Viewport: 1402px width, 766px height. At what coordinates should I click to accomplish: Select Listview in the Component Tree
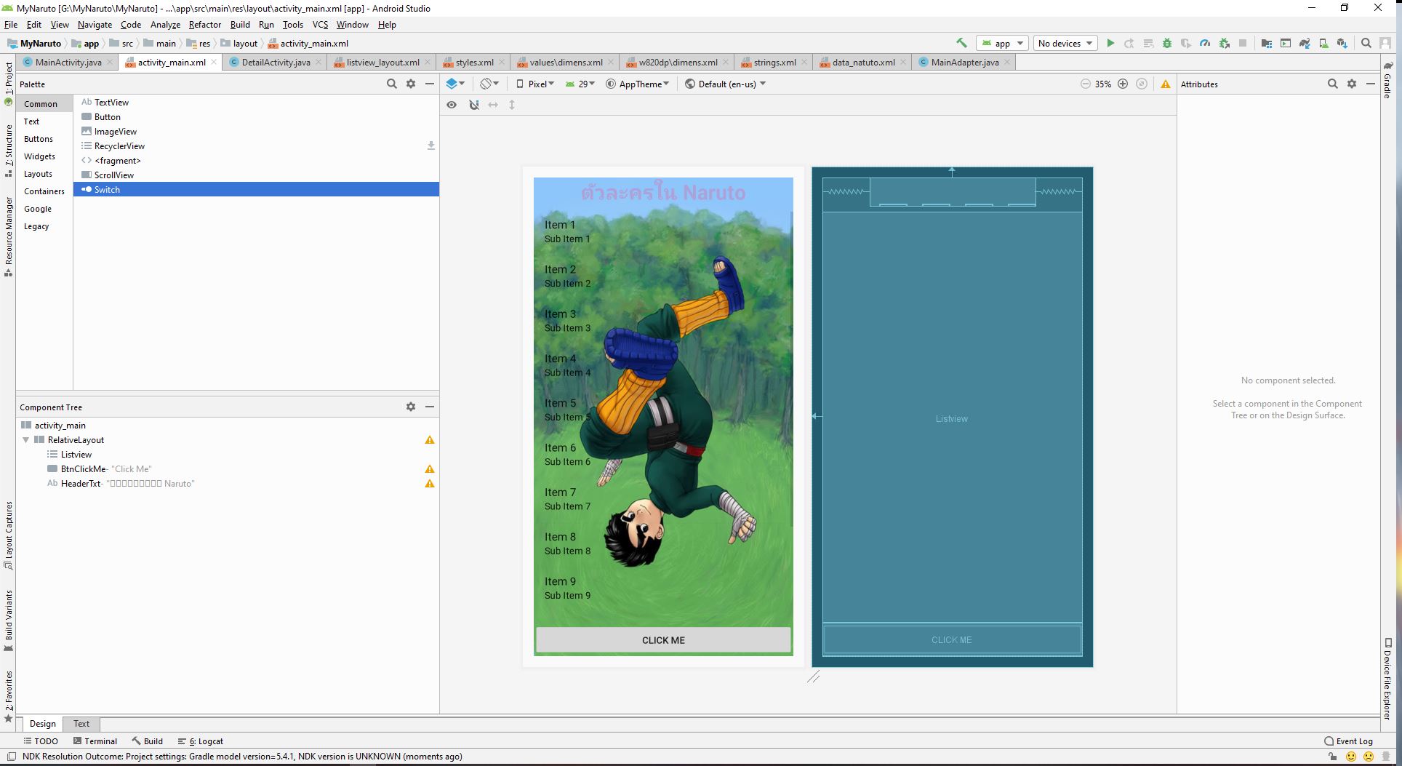(76, 454)
